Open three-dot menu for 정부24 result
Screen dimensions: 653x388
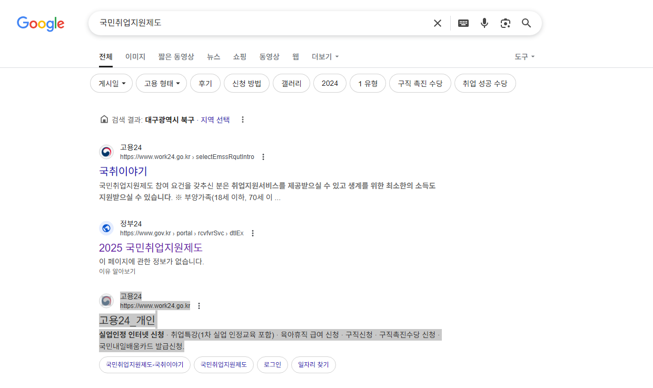click(x=253, y=233)
